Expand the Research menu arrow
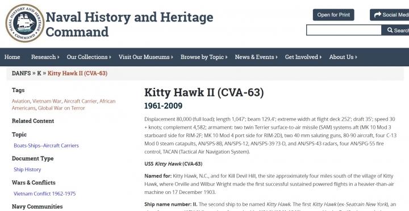 (x=59, y=57)
